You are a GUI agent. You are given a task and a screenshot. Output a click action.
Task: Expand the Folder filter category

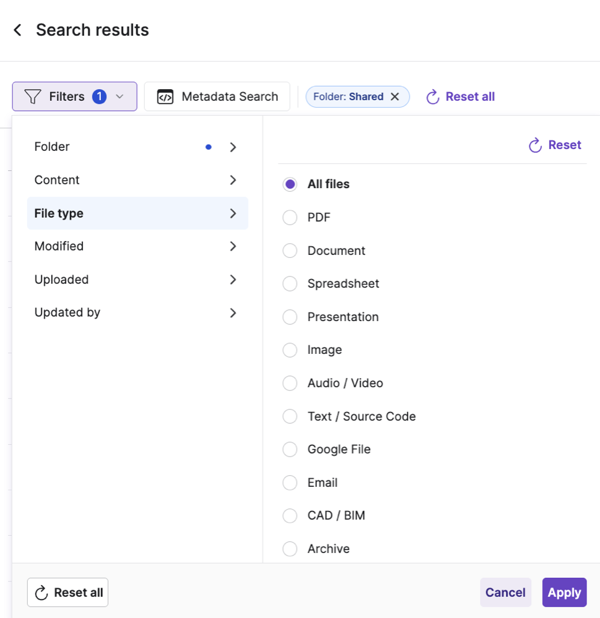233,147
